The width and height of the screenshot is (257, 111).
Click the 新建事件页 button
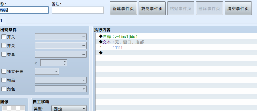pos(123,8)
